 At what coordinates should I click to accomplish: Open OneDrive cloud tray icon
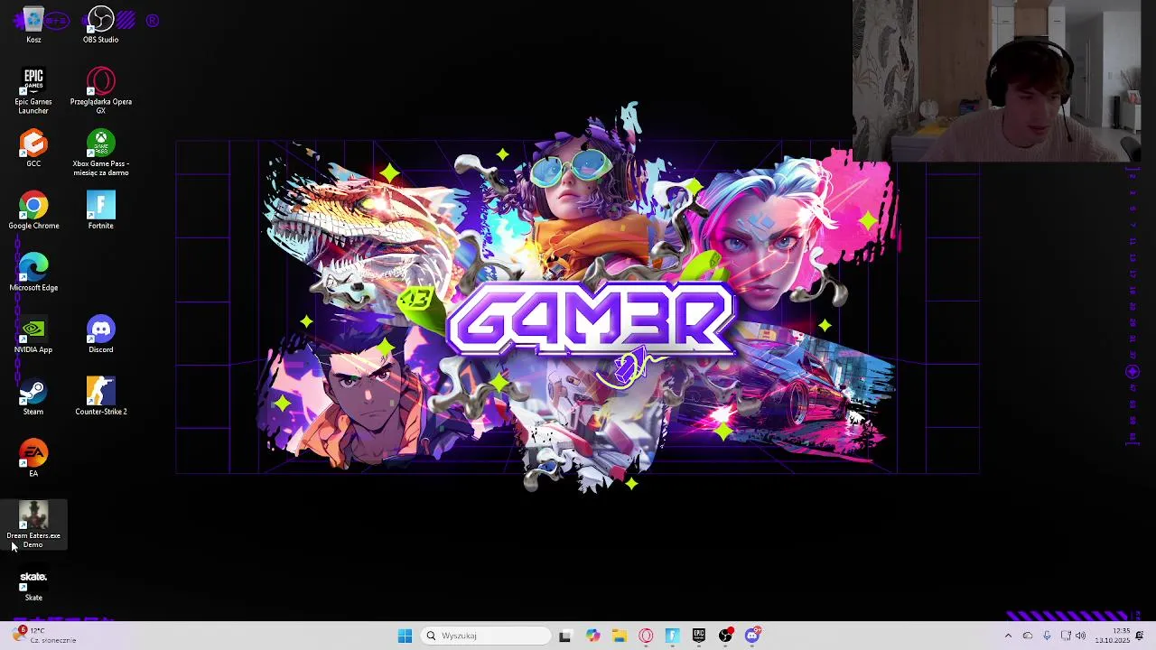(x=1028, y=636)
